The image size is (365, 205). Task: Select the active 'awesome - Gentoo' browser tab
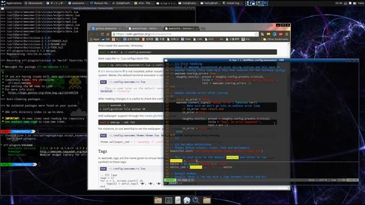coord(181,28)
